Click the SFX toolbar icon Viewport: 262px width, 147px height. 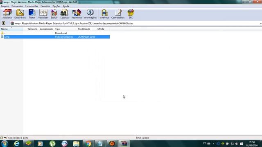click(131, 14)
